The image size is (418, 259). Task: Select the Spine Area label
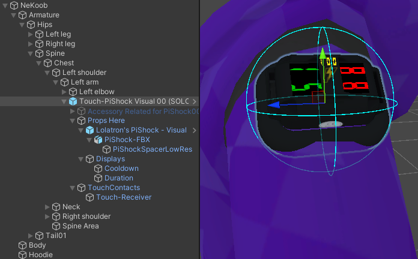pyautogui.click(x=80, y=226)
